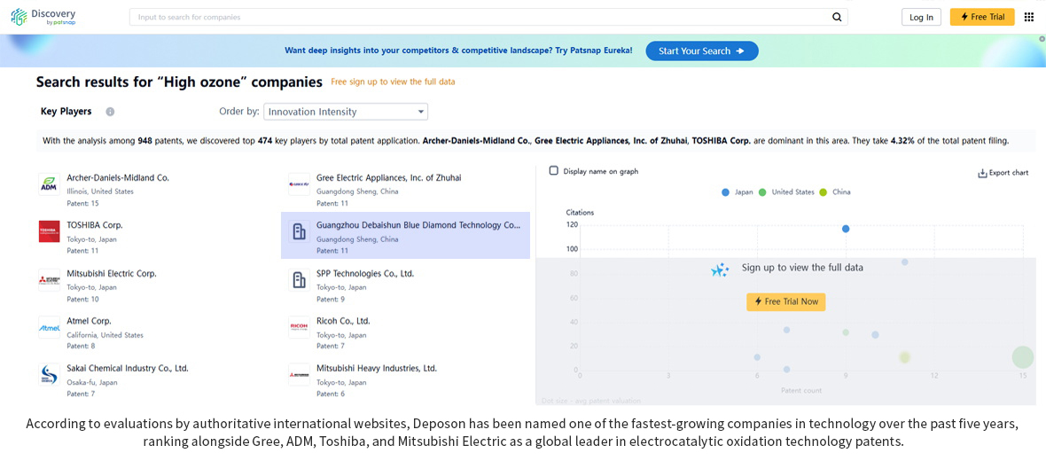Click Free sign up to view link

pos(393,82)
